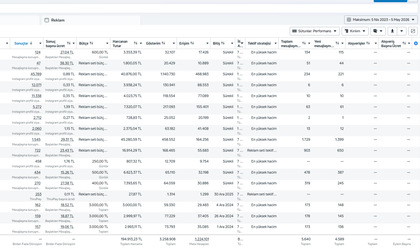Click the download export icon
Image resolution: width=420 pixels, height=252 pixels.
[392, 31]
